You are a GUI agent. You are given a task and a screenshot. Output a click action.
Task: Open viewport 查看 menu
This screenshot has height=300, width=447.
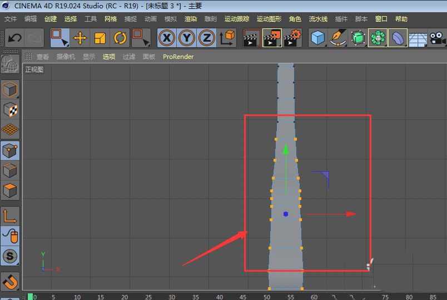click(x=43, y=57)
